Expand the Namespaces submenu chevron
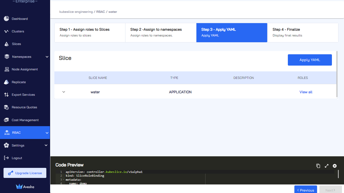The image size is (344, 193). [x=47, y=57]
